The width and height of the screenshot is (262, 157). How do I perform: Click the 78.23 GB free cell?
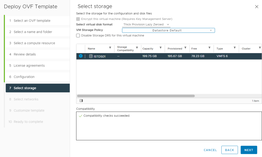tap(198, 56)
